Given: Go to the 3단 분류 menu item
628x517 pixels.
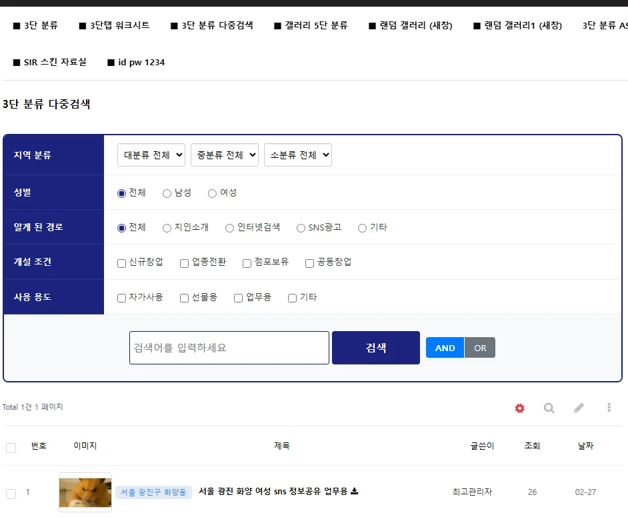Looking at the screenshot, I should pyautogui.click(x=35, y=25).
